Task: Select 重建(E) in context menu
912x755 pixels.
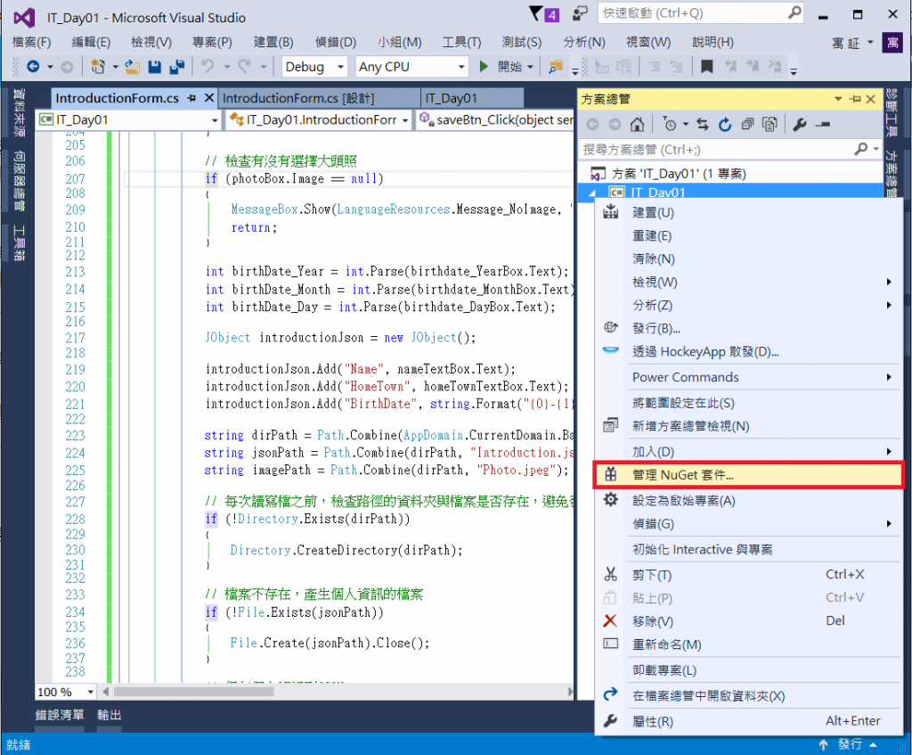Action: tap(748, 235)
